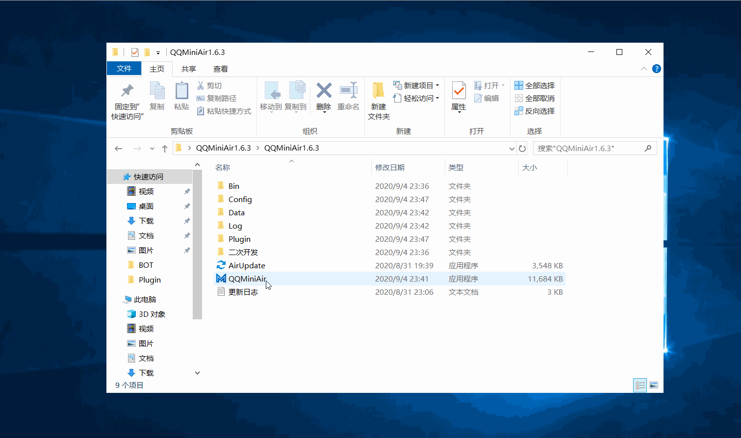Click the Delete (删除) X icon

coord(324,91)
